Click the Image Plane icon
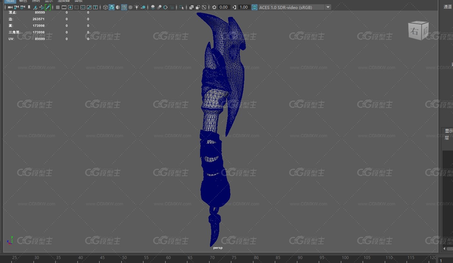 point(35,7)
